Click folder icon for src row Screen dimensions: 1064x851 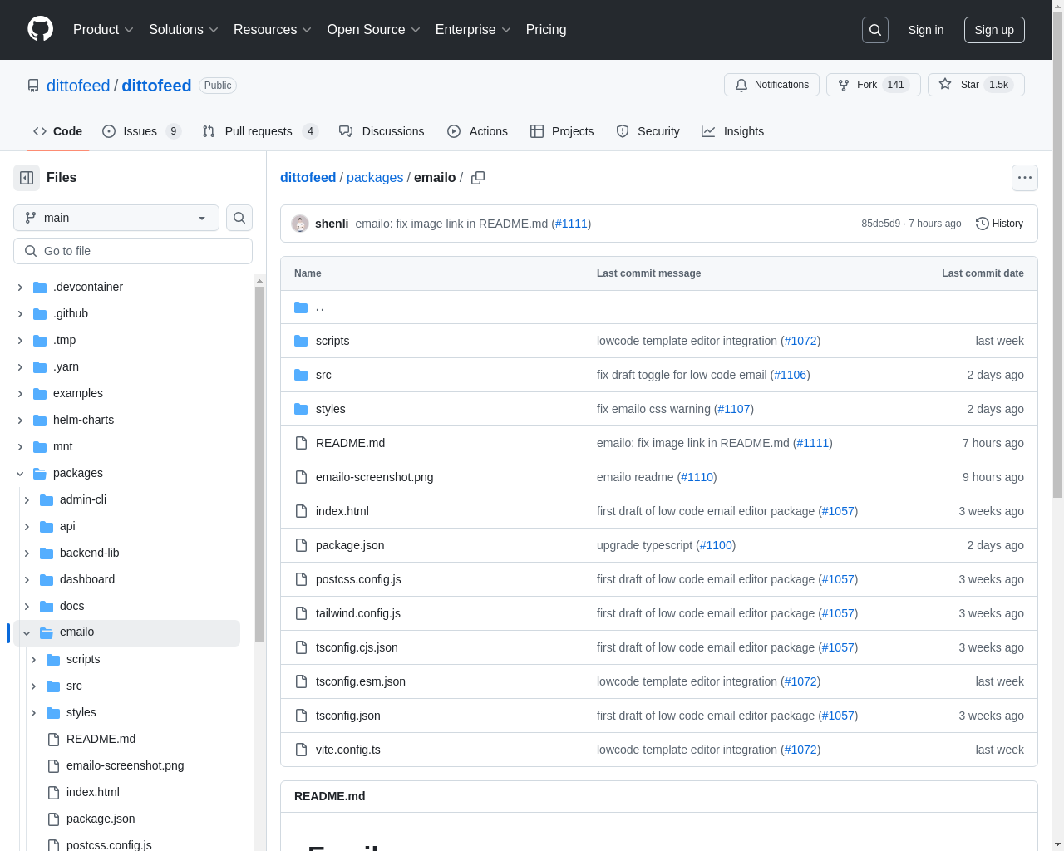coord(301,375)
